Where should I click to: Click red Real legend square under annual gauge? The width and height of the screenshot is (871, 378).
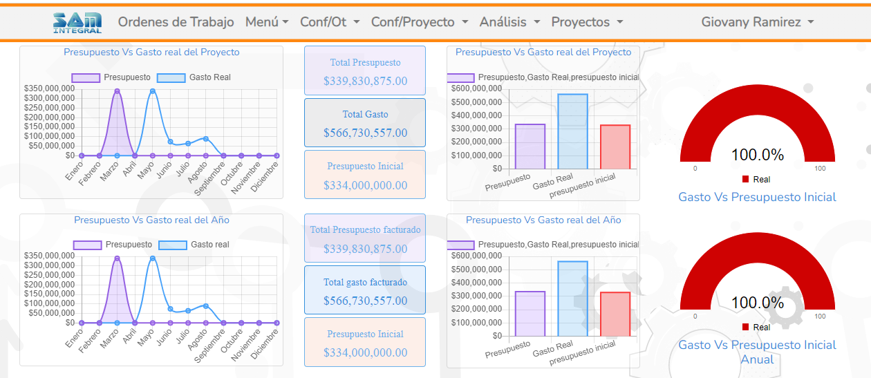coord(745,327)
